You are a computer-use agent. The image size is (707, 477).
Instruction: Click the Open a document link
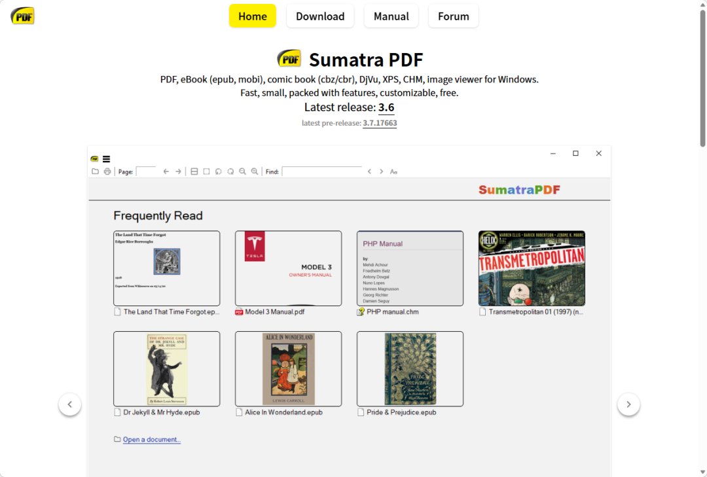tap(151, 439)
